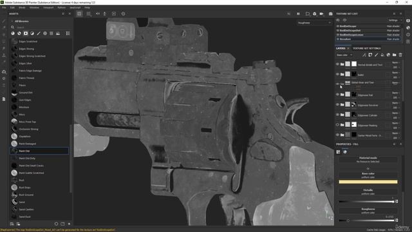This screenshot has height=232, width=412.
Task: Switch viewport to 3D/2D grid layout icon
Action: [79, 14]
